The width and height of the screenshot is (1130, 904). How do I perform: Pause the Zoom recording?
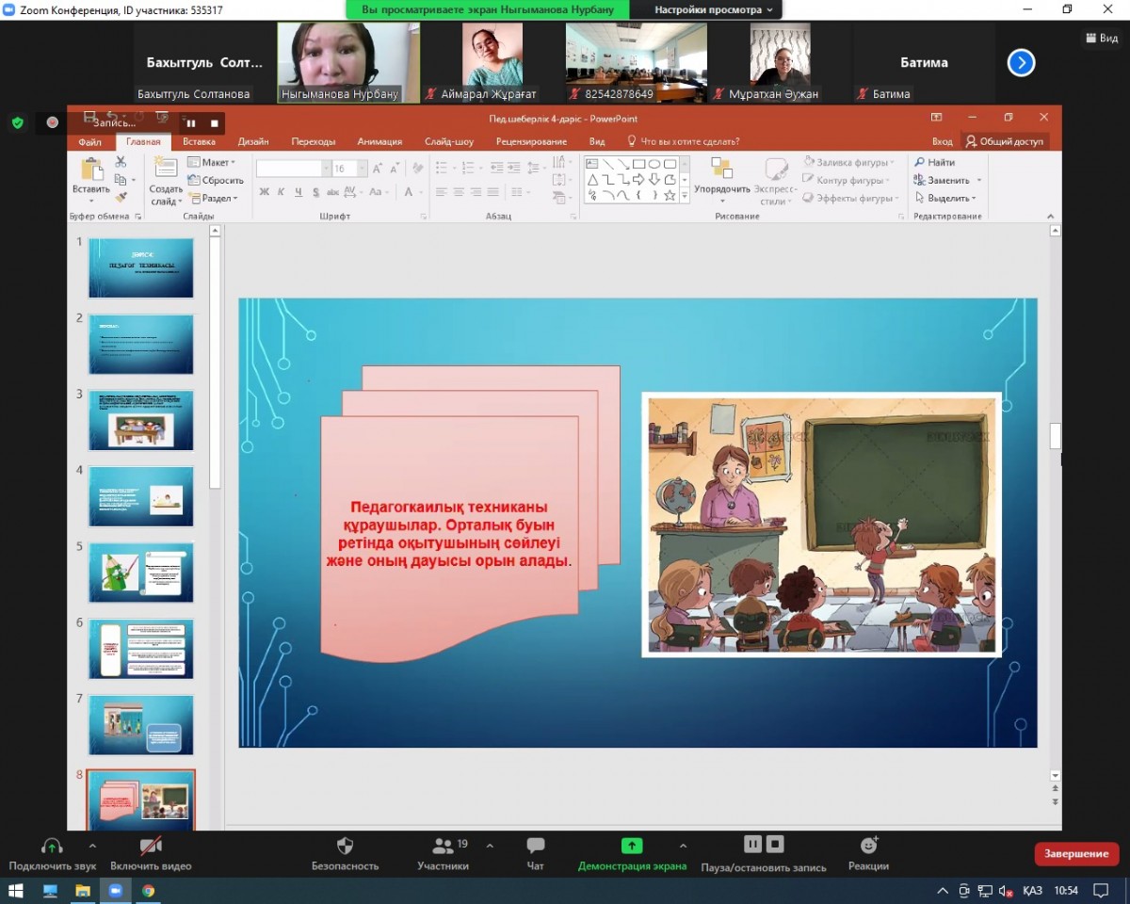(752, 844)
